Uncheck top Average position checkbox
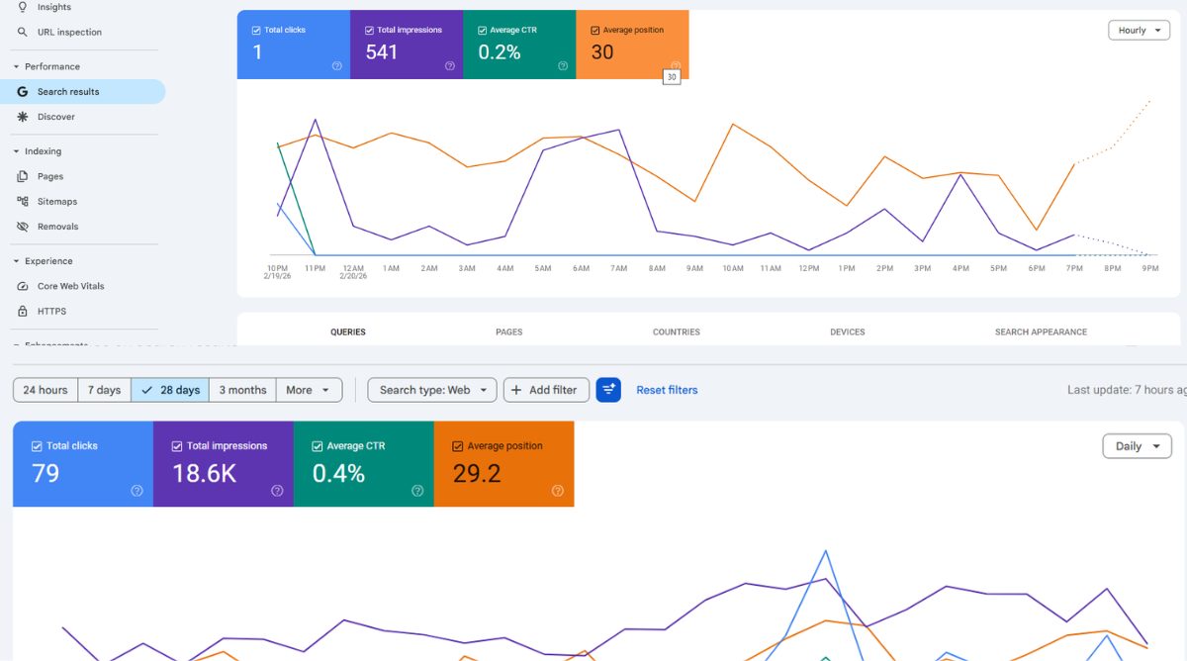The image size is (1187, 661). 594,31
